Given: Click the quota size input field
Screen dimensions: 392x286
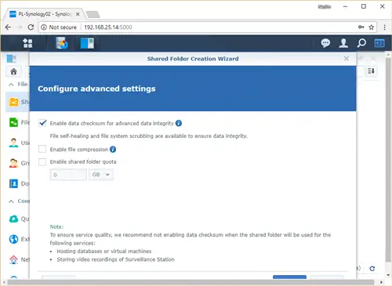Looking at the screenshot, I should 68,175.
